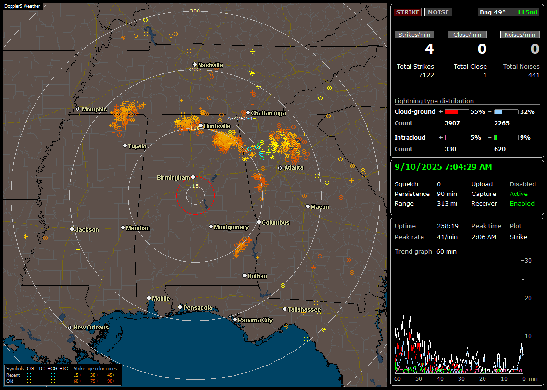Image resolution: width=547 pixels, height=390 pixels.
Task: Click the Total Noises value 441
Action: [534, 75]
